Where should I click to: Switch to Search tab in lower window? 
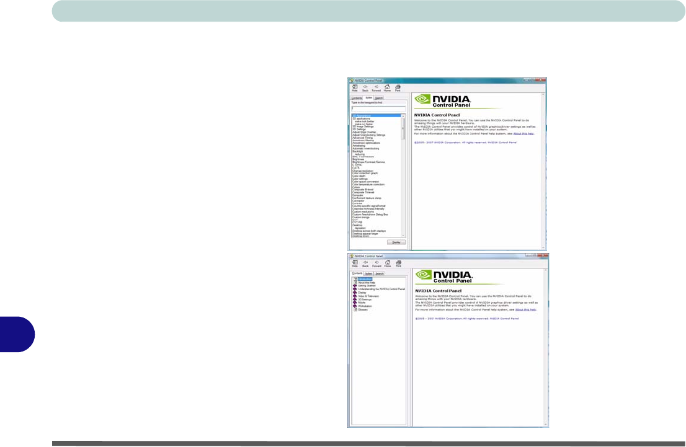point(380,274)
